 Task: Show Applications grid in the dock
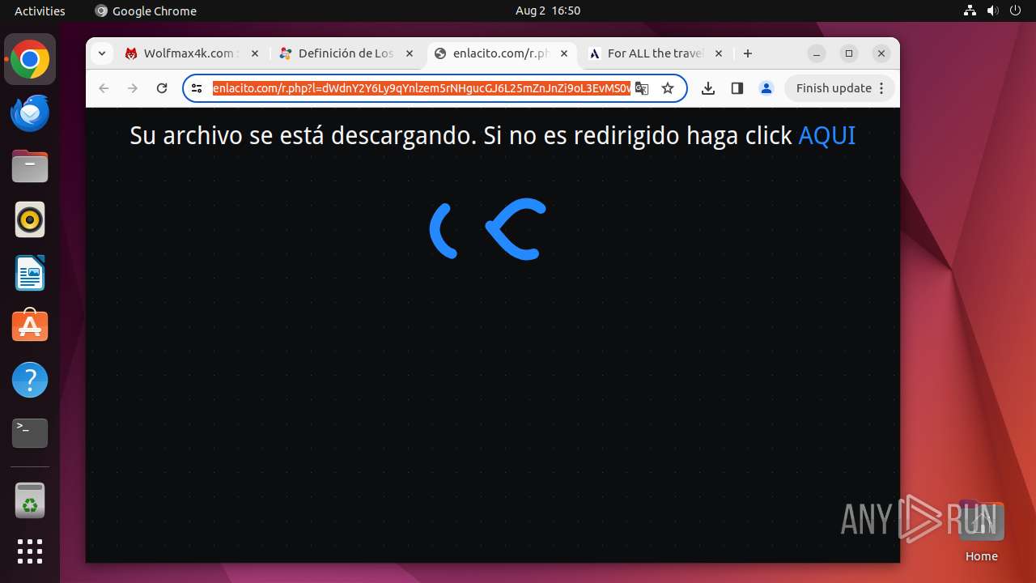(30, 551)
